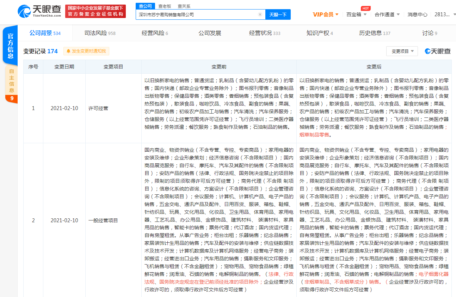Click into the company name search field
456x297 pixels.
click(197, 15)
